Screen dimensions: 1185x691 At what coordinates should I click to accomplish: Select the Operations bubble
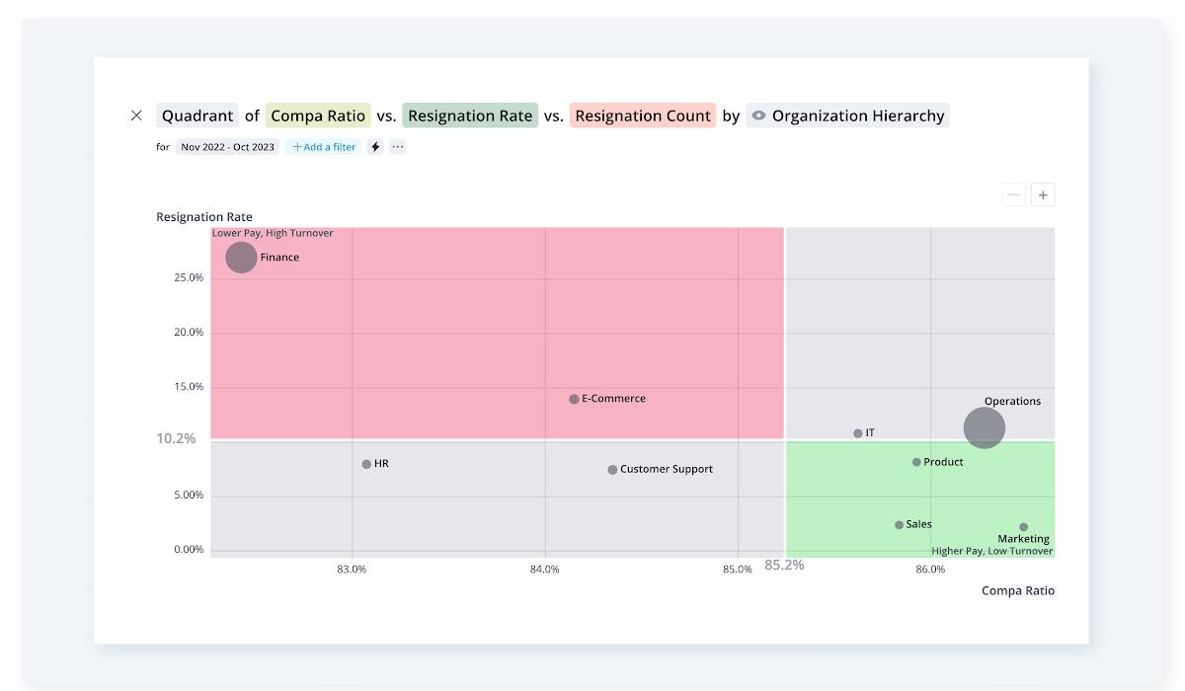pyautogui.click(x=985, y=427)
